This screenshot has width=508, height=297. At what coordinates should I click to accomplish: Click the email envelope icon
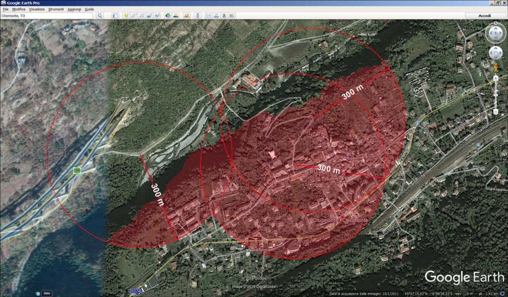(209, 16)
